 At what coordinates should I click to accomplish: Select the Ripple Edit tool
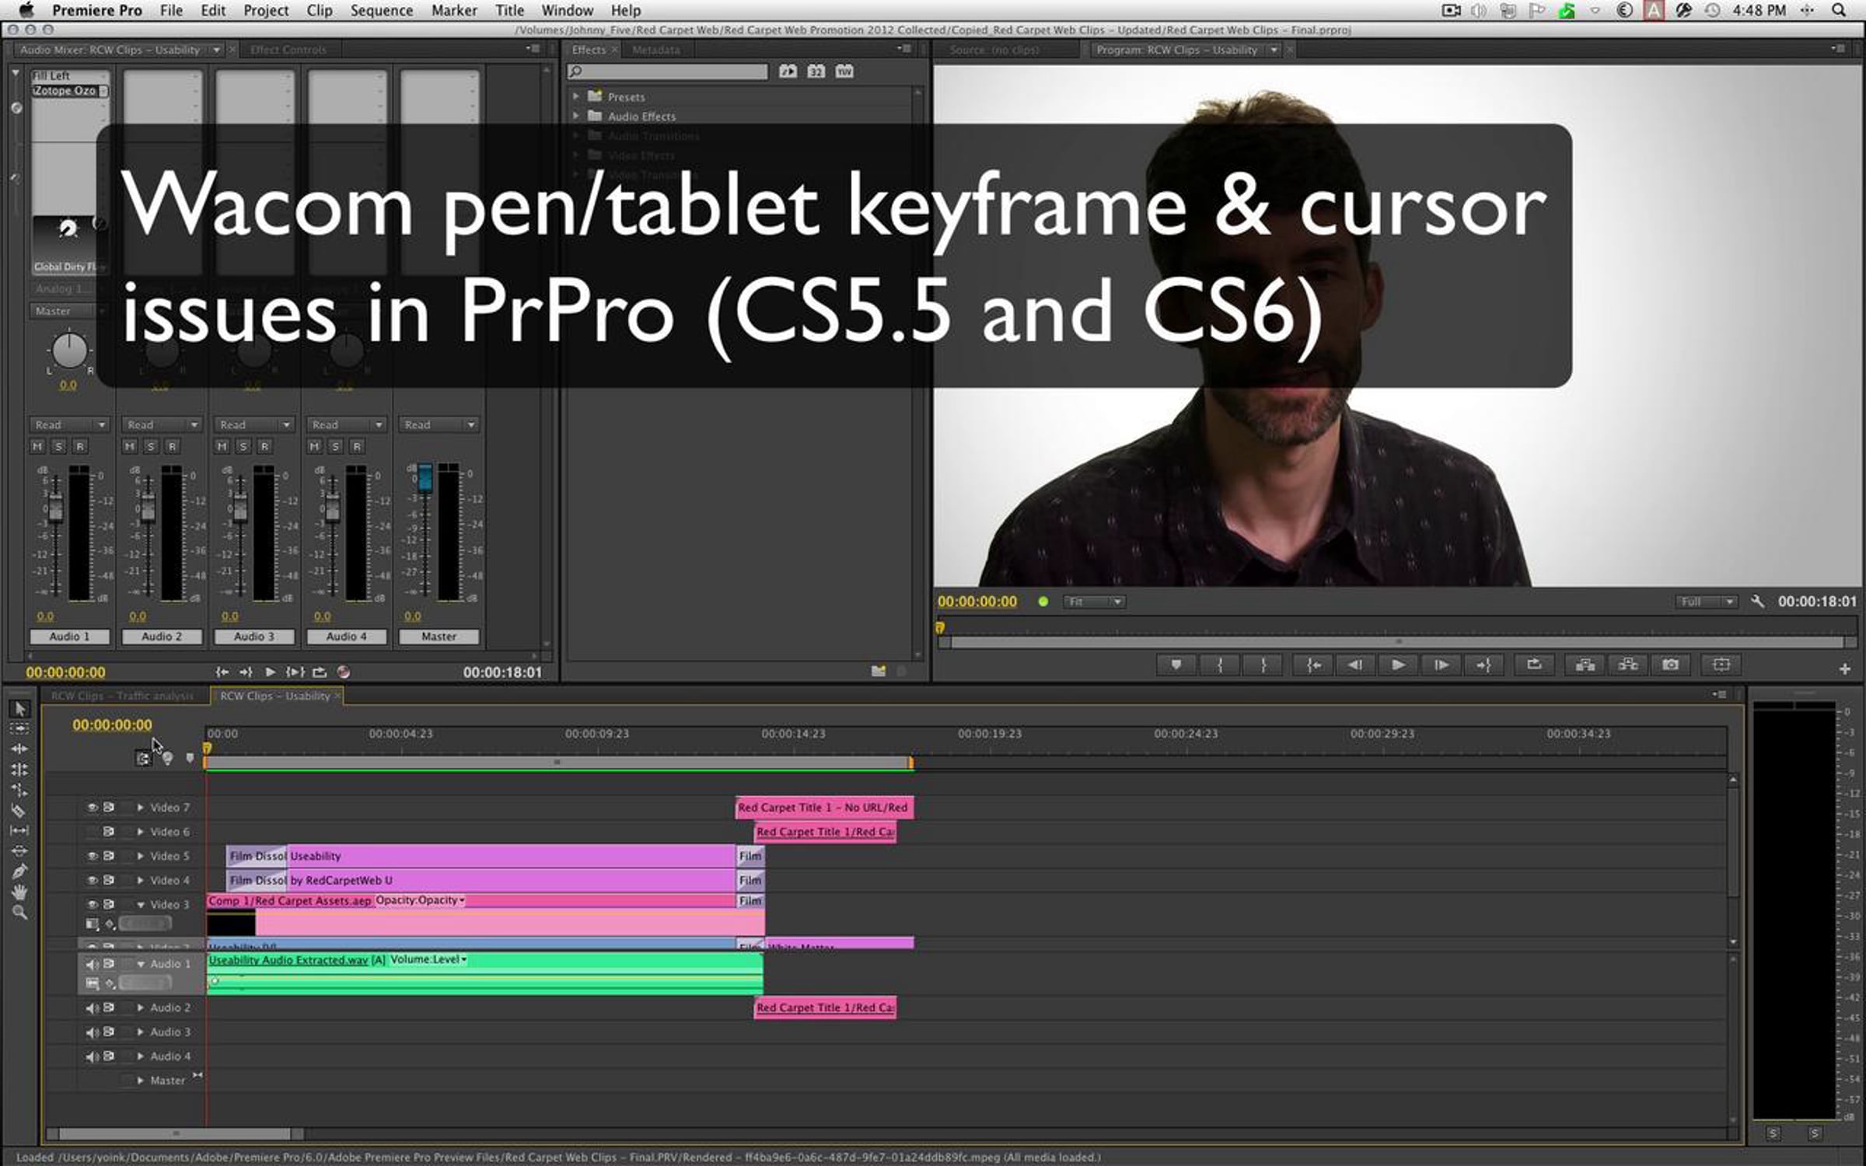point(20,749)
